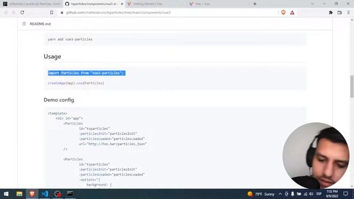
Task: Grab the page vertical scrollbar thumb
Action: 352,87
